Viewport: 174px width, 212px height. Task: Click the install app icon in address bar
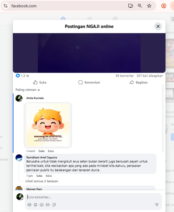[130, 6]
